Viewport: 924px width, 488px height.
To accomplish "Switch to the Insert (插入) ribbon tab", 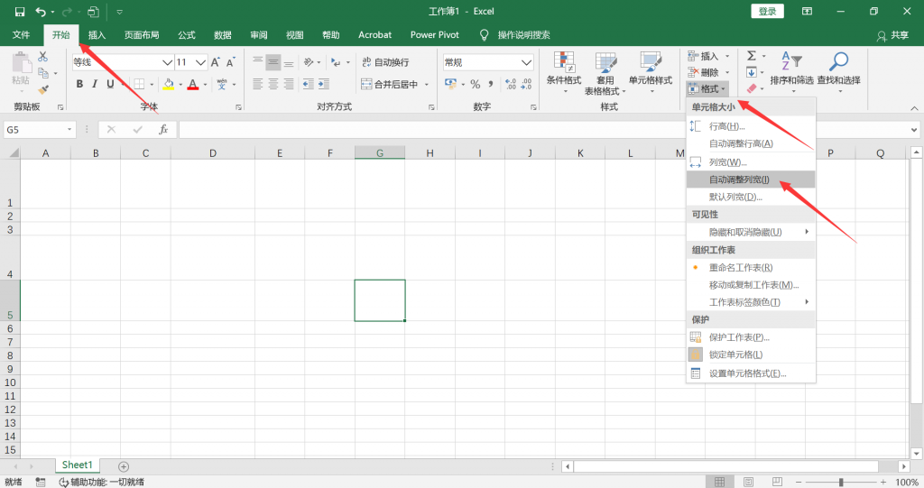I will click(x=97, y=35).
